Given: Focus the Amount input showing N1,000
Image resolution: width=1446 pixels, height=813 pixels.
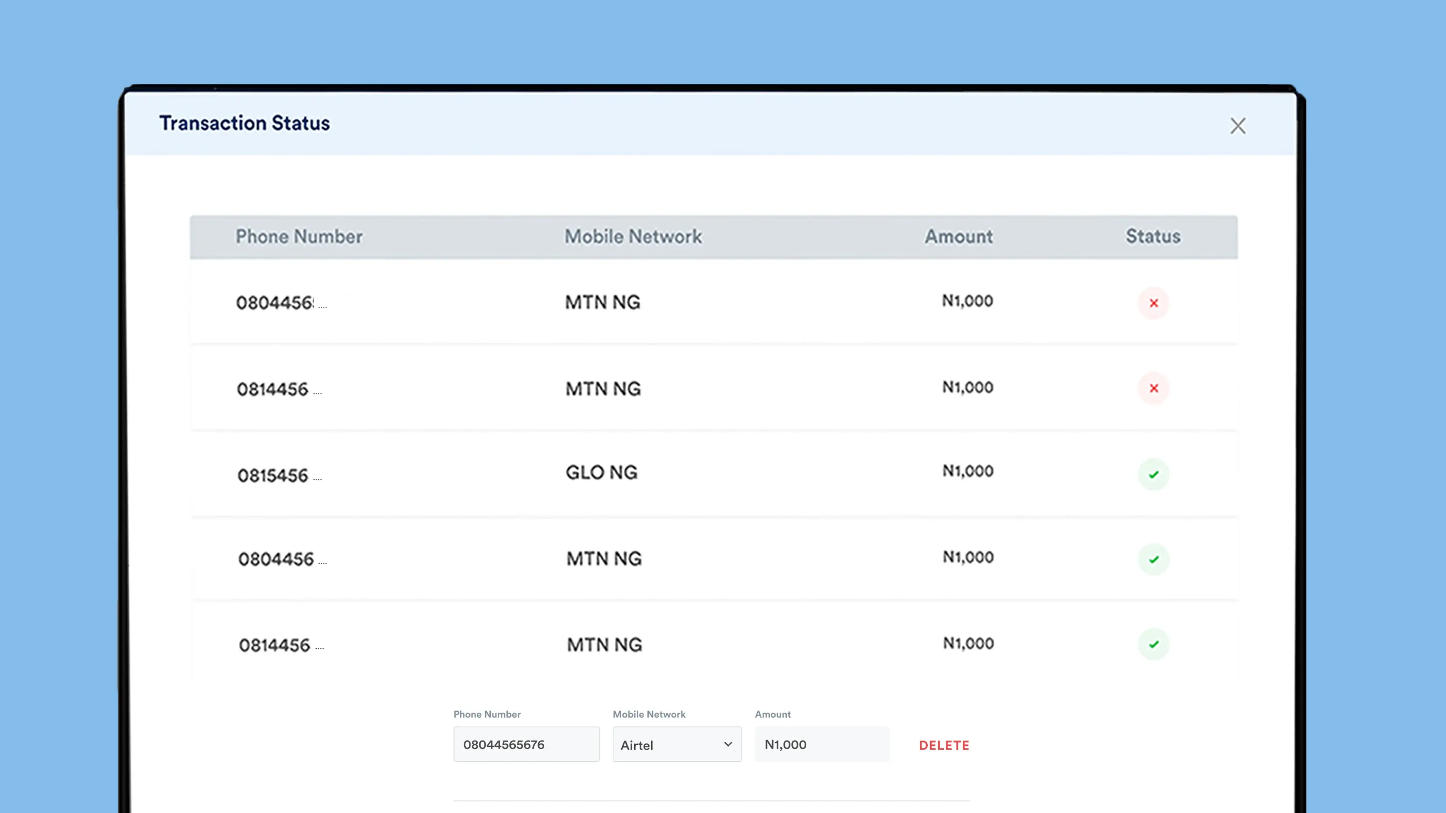Looking at the screenshot, I should click(822, 744).
